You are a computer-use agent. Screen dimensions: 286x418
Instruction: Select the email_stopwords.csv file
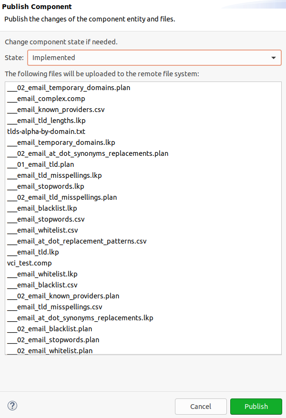(x=45, y=219)
